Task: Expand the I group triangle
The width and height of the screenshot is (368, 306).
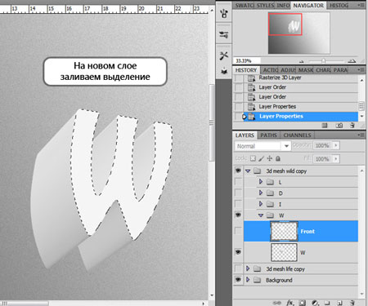Action: tap(261, 204)
